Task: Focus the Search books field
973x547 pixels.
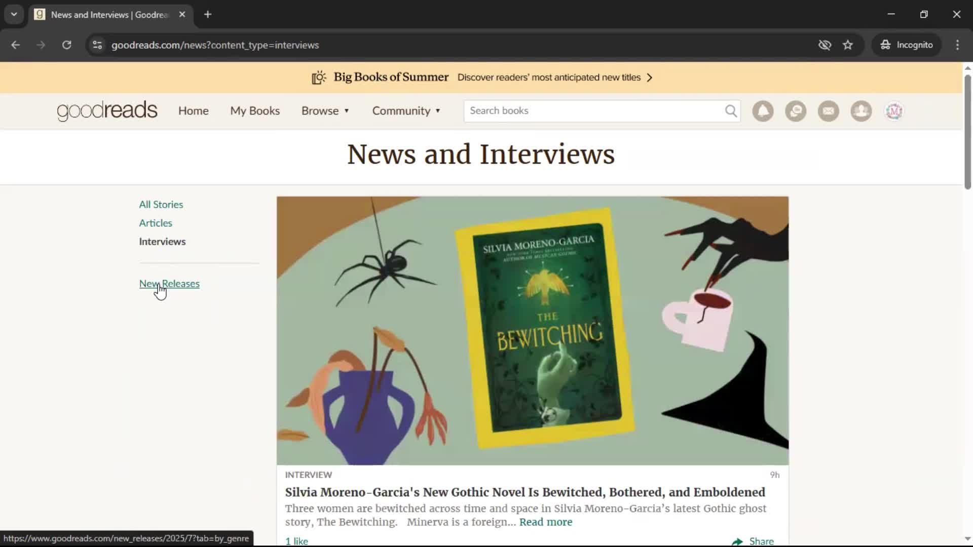Action: (593, 111)
